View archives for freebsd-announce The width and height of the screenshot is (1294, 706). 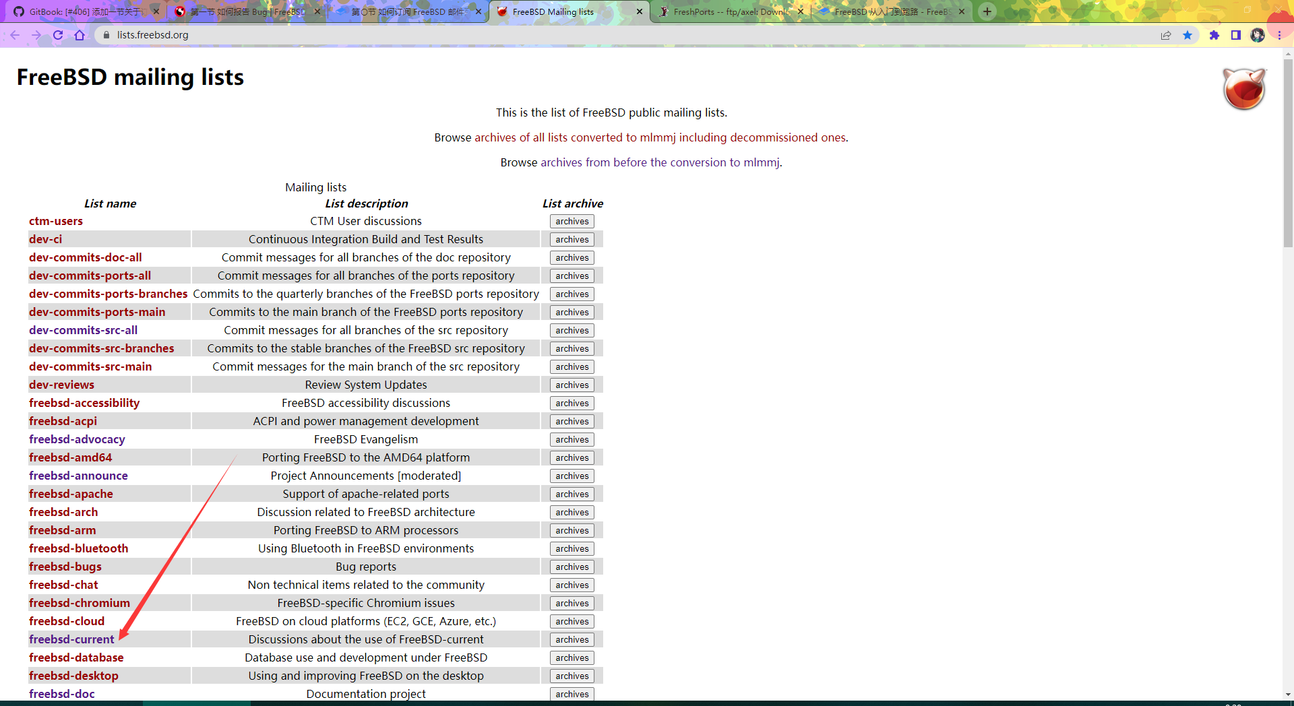572,476
